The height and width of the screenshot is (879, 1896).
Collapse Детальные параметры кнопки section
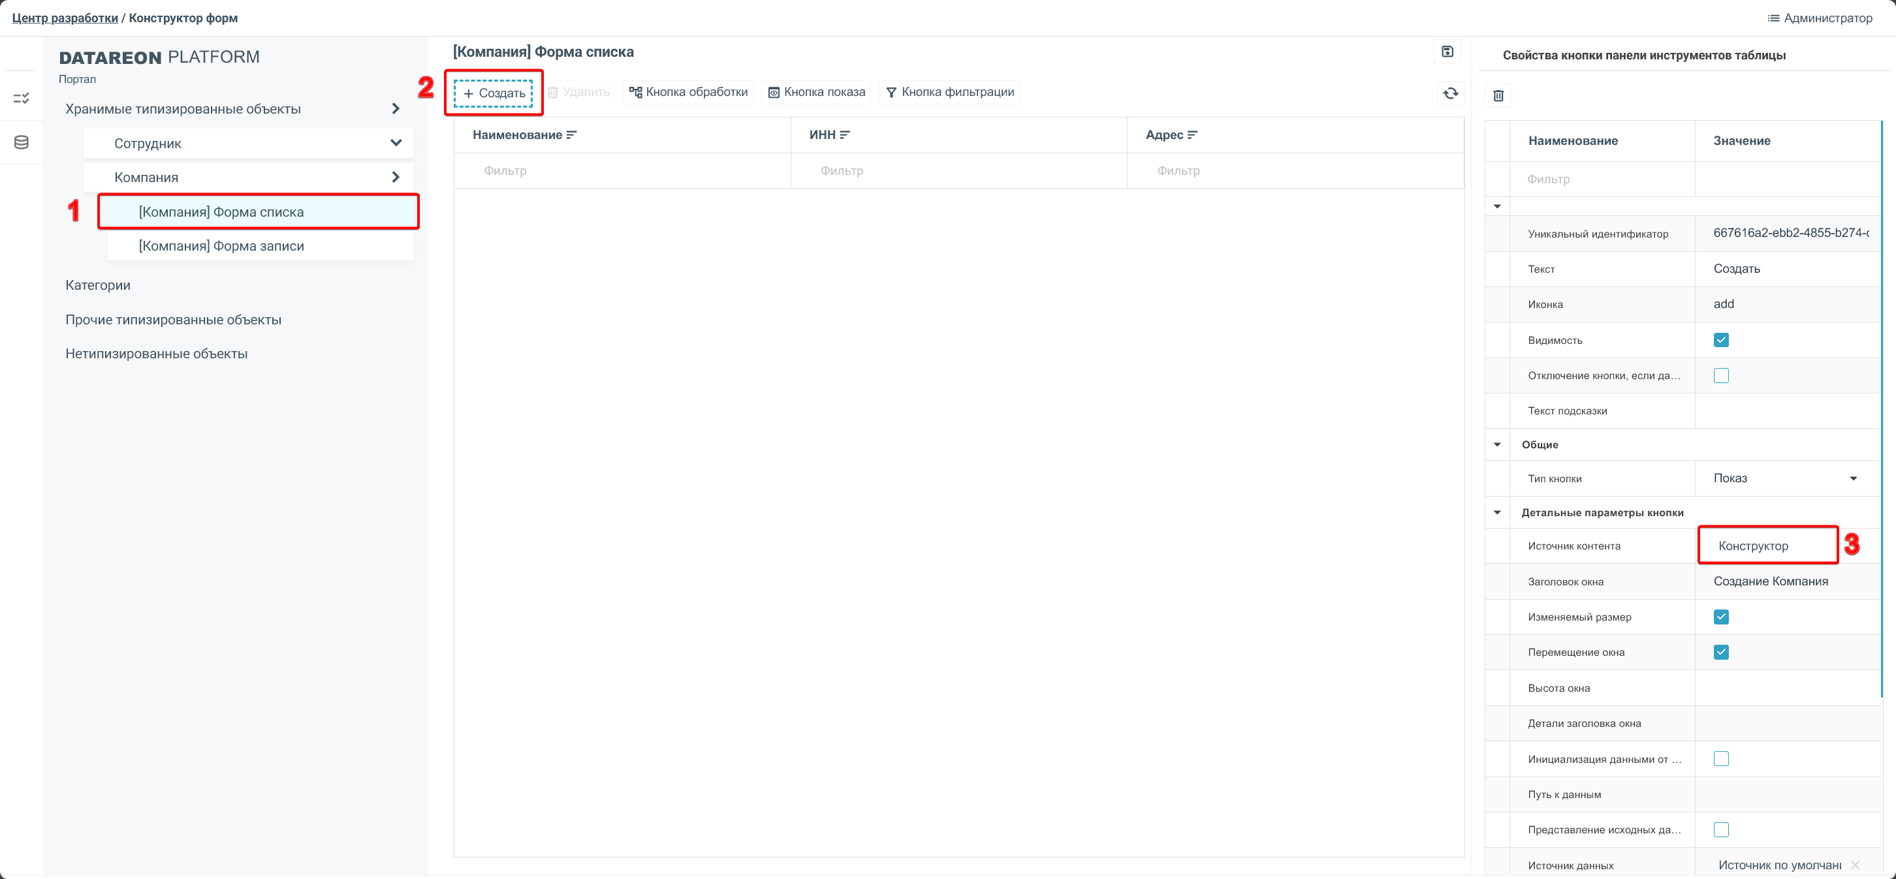[x=1497, y=513]
